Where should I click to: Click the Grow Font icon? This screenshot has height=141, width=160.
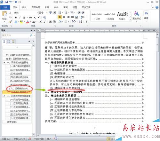click(x=41, y=22)
